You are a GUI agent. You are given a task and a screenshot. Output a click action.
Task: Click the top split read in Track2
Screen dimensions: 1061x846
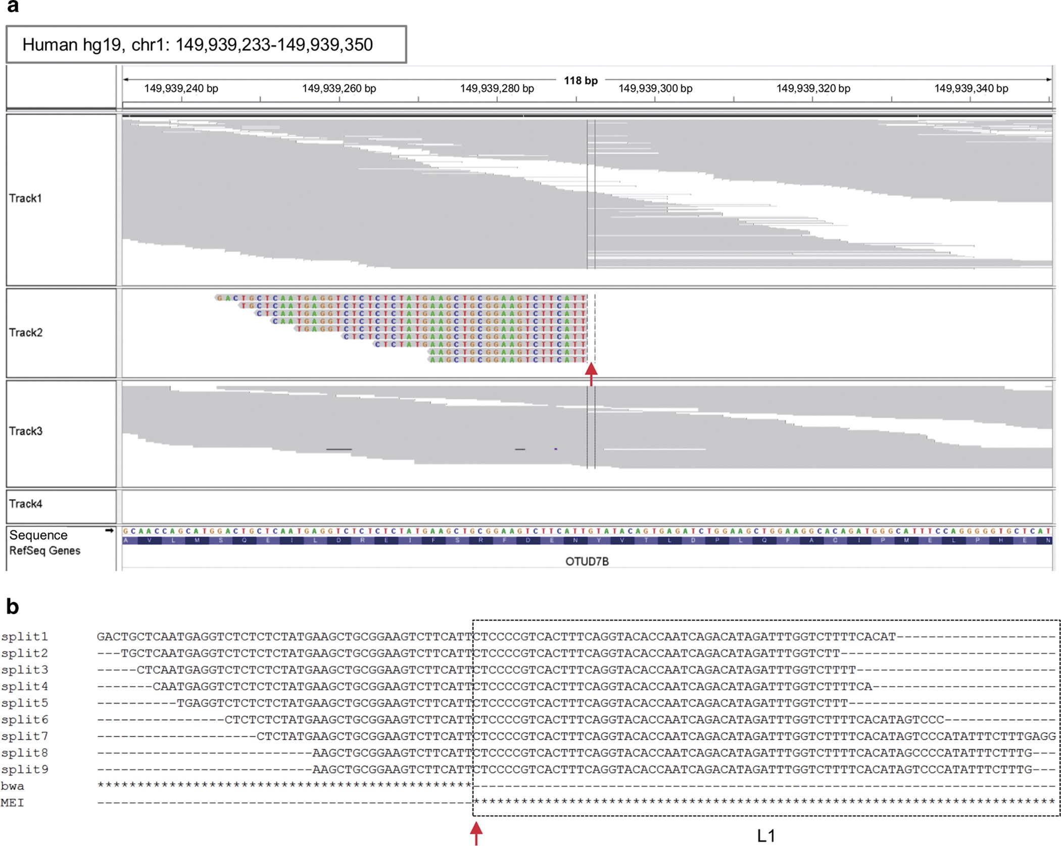401,298
